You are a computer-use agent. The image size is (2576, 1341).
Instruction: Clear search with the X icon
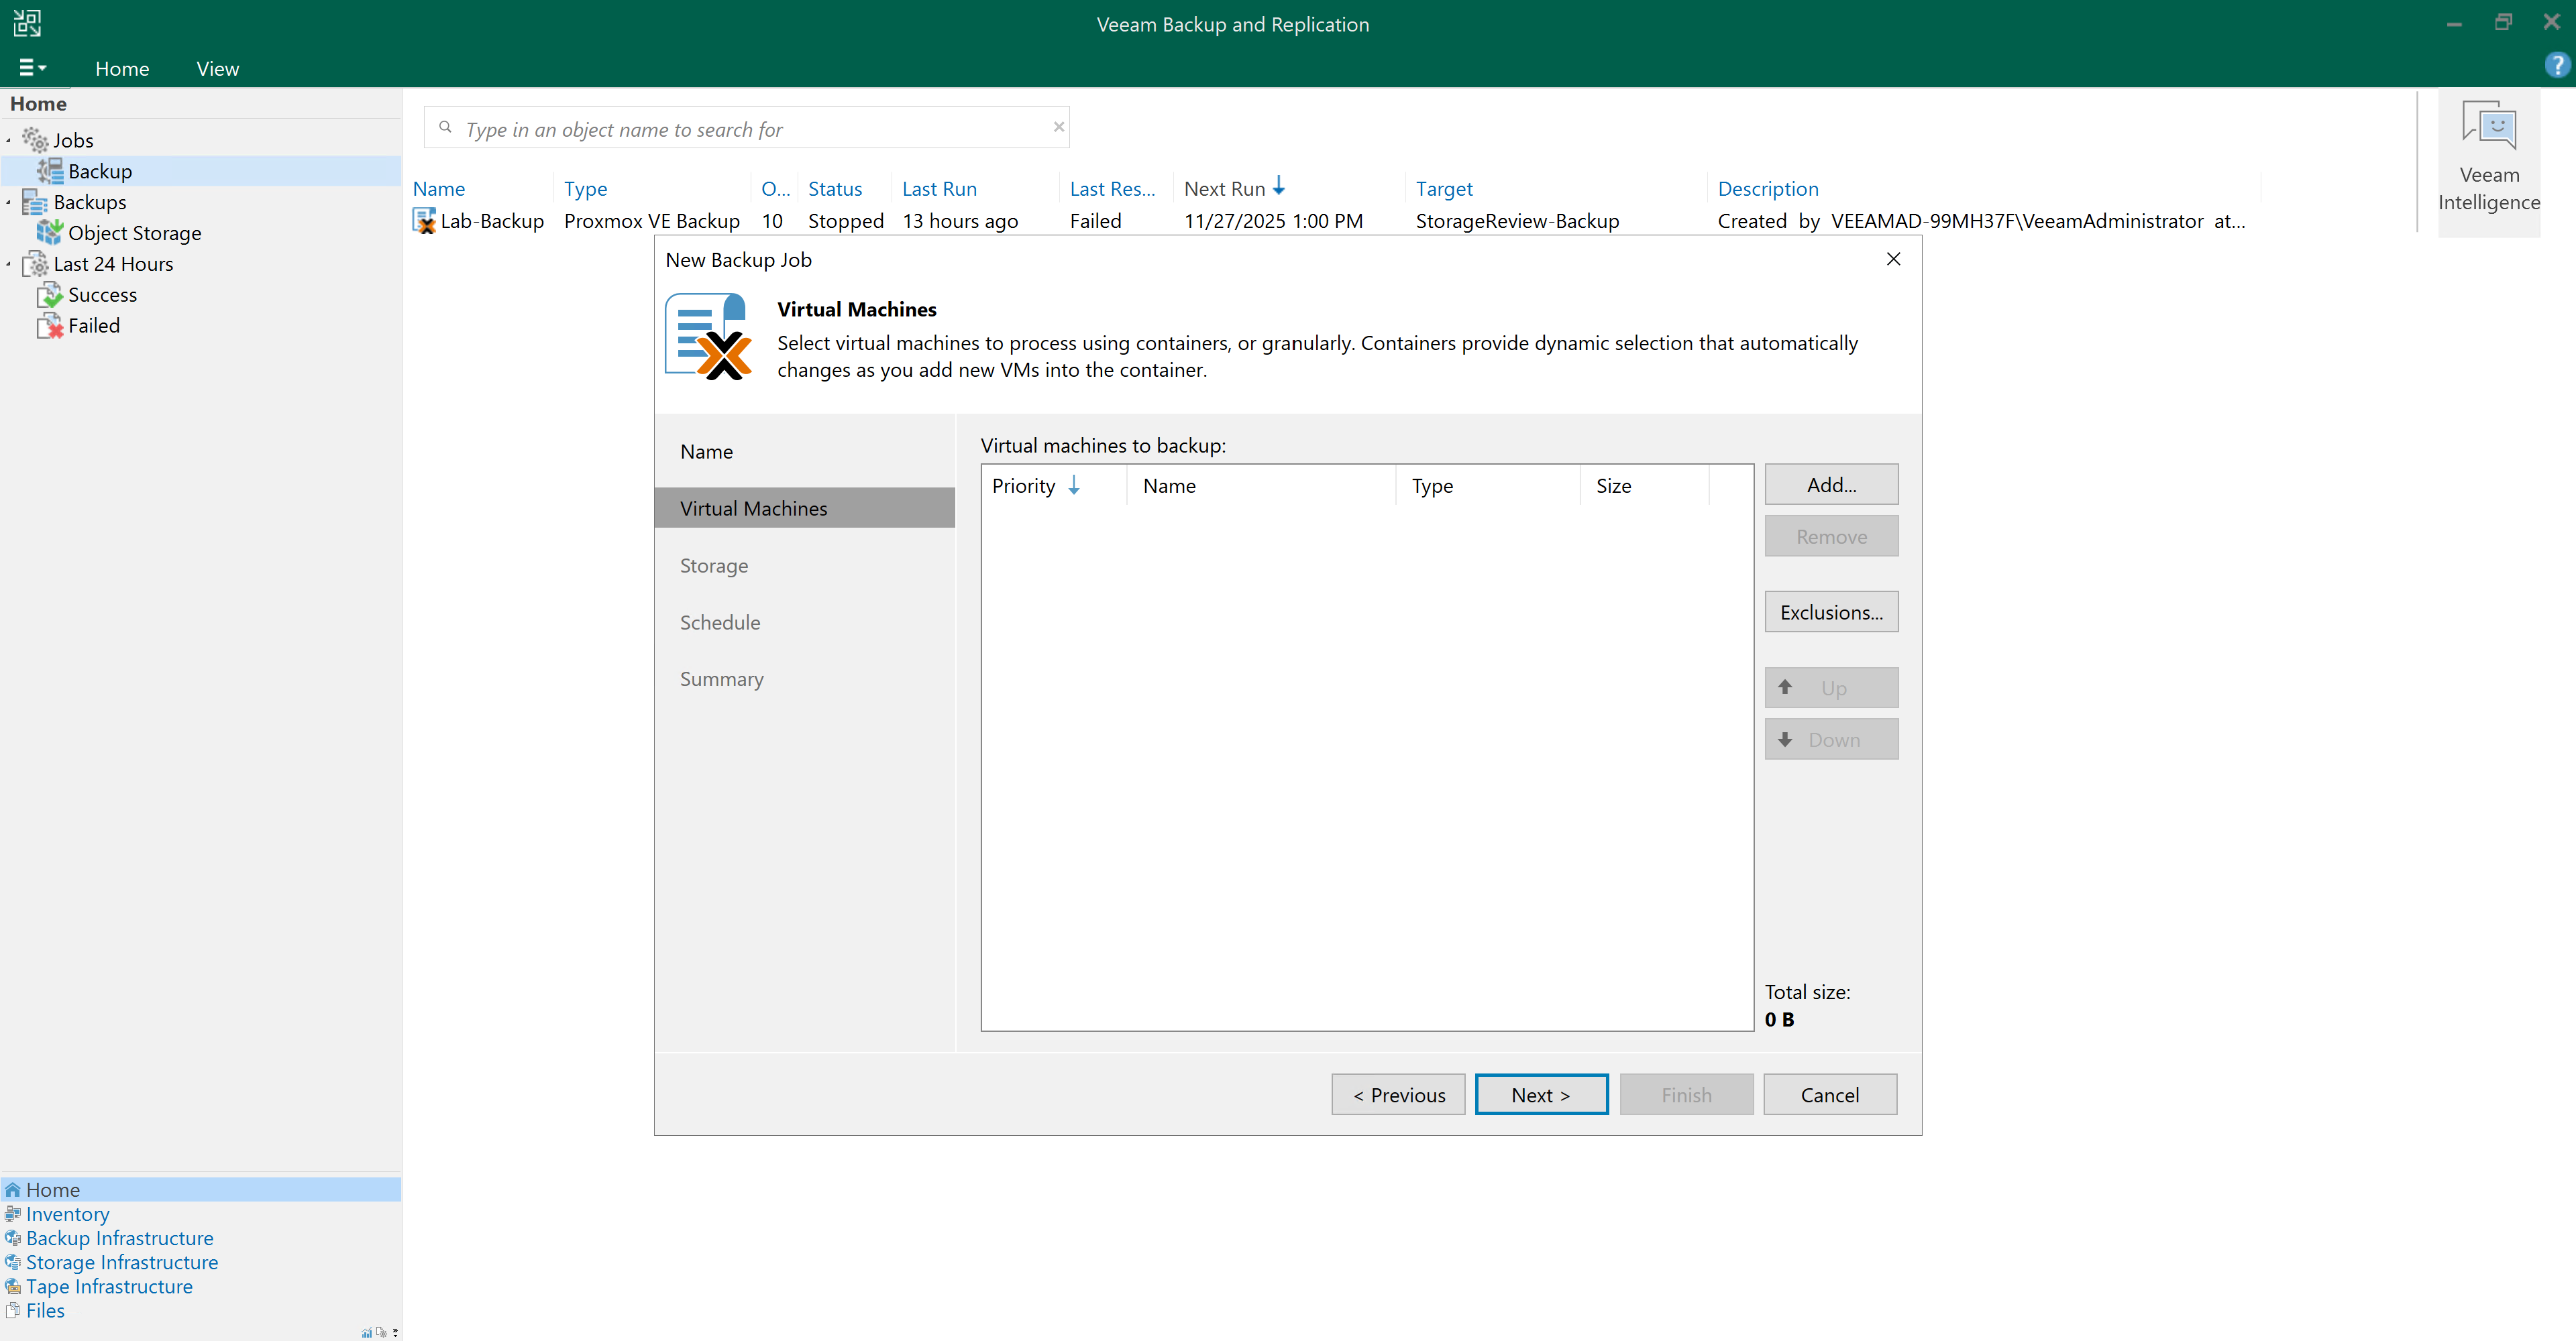[x=1058, y=127]
